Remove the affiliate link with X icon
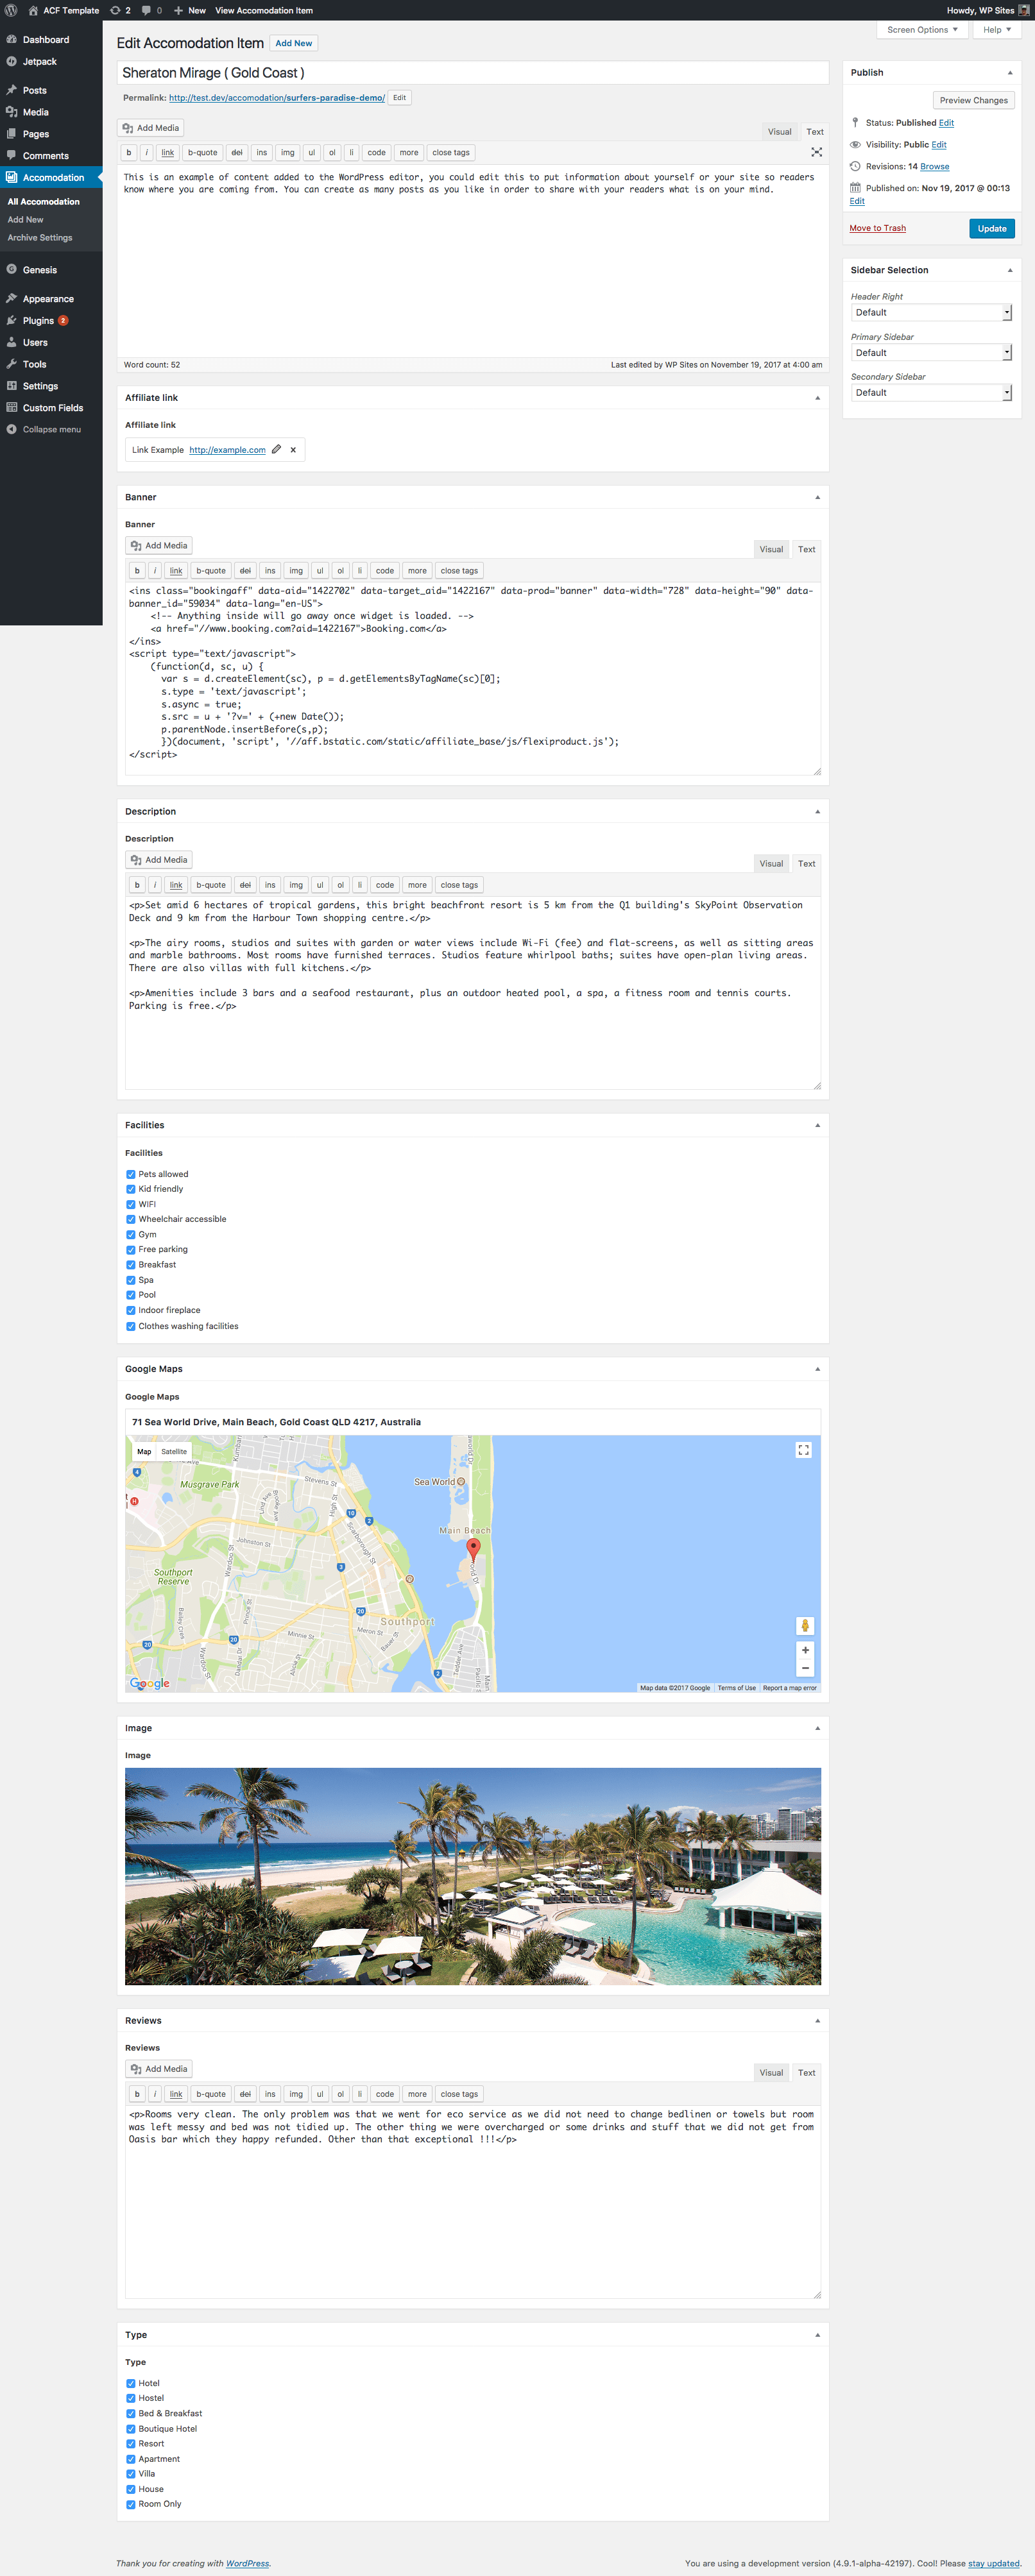The image size is (1035, 2576). coord(293,450)
